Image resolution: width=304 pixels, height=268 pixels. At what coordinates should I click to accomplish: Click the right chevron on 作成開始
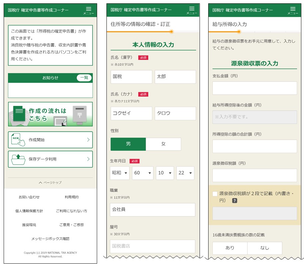(88, 140)
